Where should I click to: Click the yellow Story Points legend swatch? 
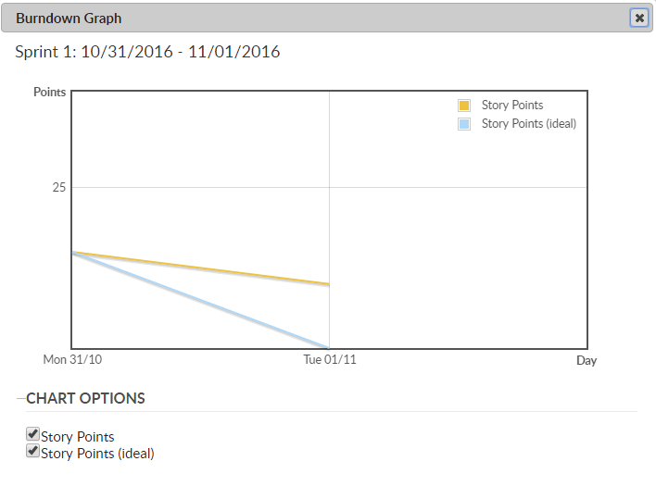[464, 106]
